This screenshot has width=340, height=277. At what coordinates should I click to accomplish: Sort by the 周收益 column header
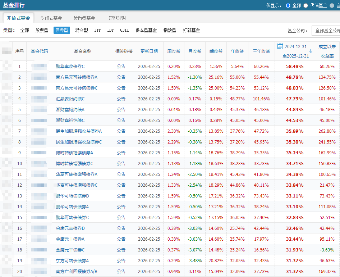(x=174, y=51)
